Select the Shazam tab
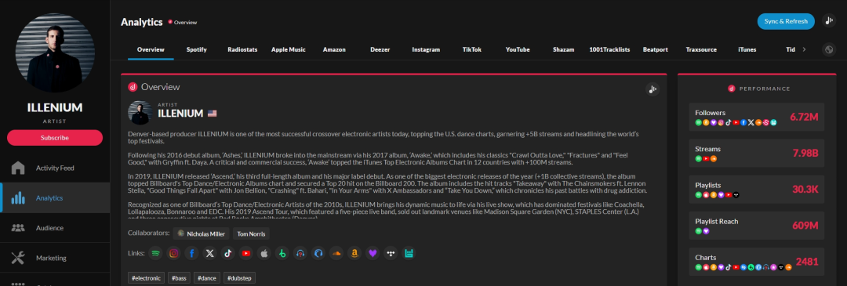 click(x=563, y=49)
